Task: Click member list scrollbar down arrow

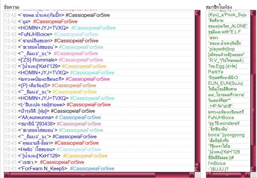Action: pyautogui.click(x=253, y=169)
